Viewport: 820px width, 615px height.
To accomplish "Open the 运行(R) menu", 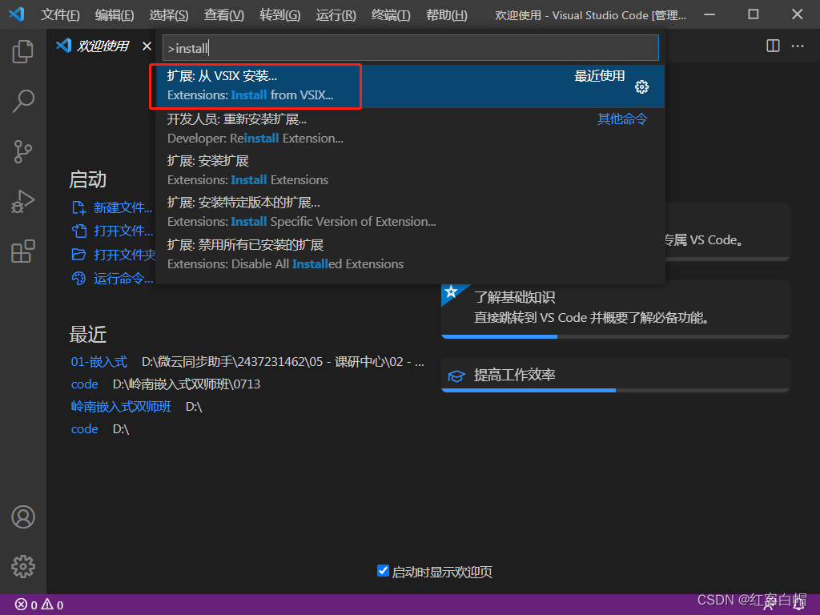I will pos(336,15).
